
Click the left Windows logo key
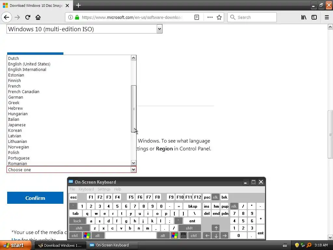pyautogui.click(x=87, y=236)
